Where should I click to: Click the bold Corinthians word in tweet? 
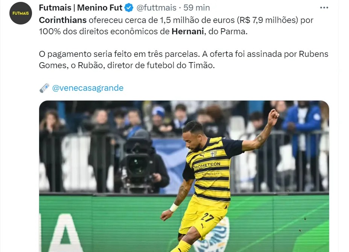tap(62, 20)
